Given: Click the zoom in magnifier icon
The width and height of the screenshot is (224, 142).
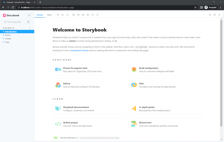Looking at the screenshot, I should 58,15.
